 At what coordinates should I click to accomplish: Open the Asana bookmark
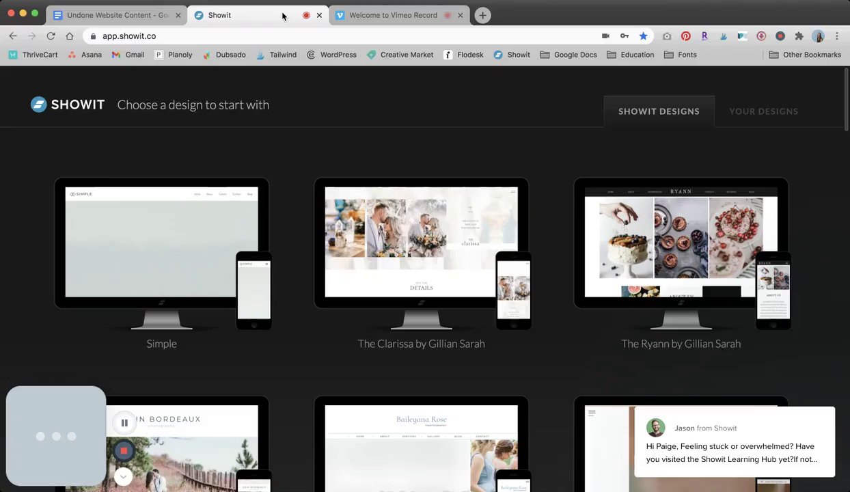pyautogui.click(x=85, y=55)
